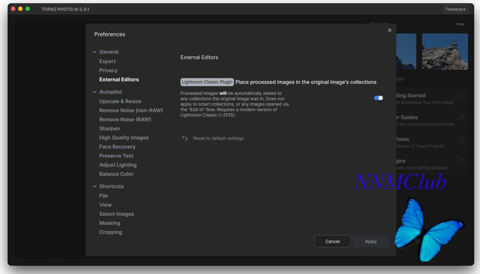Select the Shortcuts category heading

[111, 186]
